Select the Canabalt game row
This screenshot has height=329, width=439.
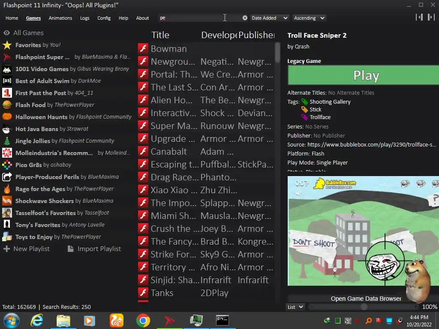coord(206,151)
